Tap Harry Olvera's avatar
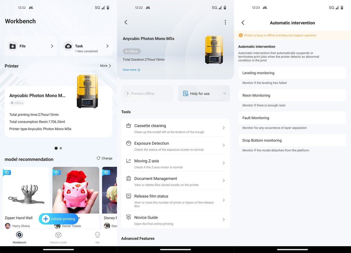The height and width of the screenshot is (253, 351). tap(8, 226)
